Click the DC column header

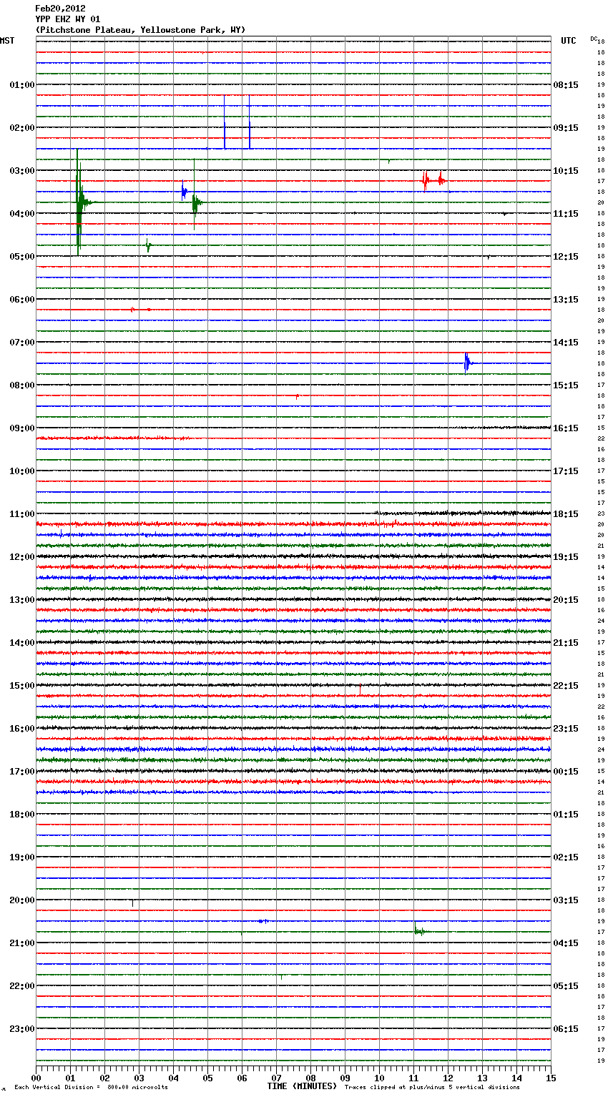594,38
